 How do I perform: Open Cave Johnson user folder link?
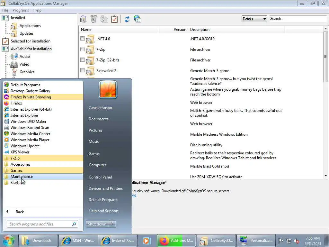100,107
